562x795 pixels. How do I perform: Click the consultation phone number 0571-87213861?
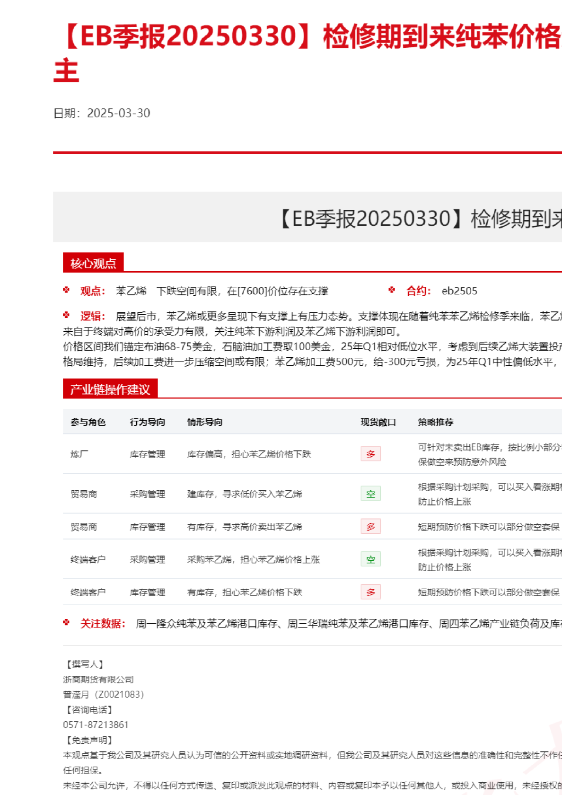pyautogui.click(x=96, y=724)
